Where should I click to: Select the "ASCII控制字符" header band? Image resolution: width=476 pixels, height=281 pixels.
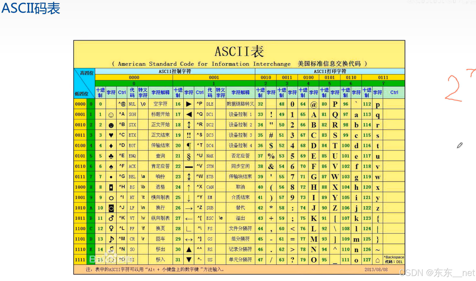175,71
